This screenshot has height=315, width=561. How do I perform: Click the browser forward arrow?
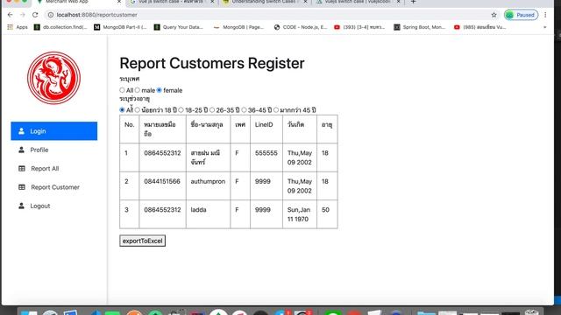(x=23, y=15)
